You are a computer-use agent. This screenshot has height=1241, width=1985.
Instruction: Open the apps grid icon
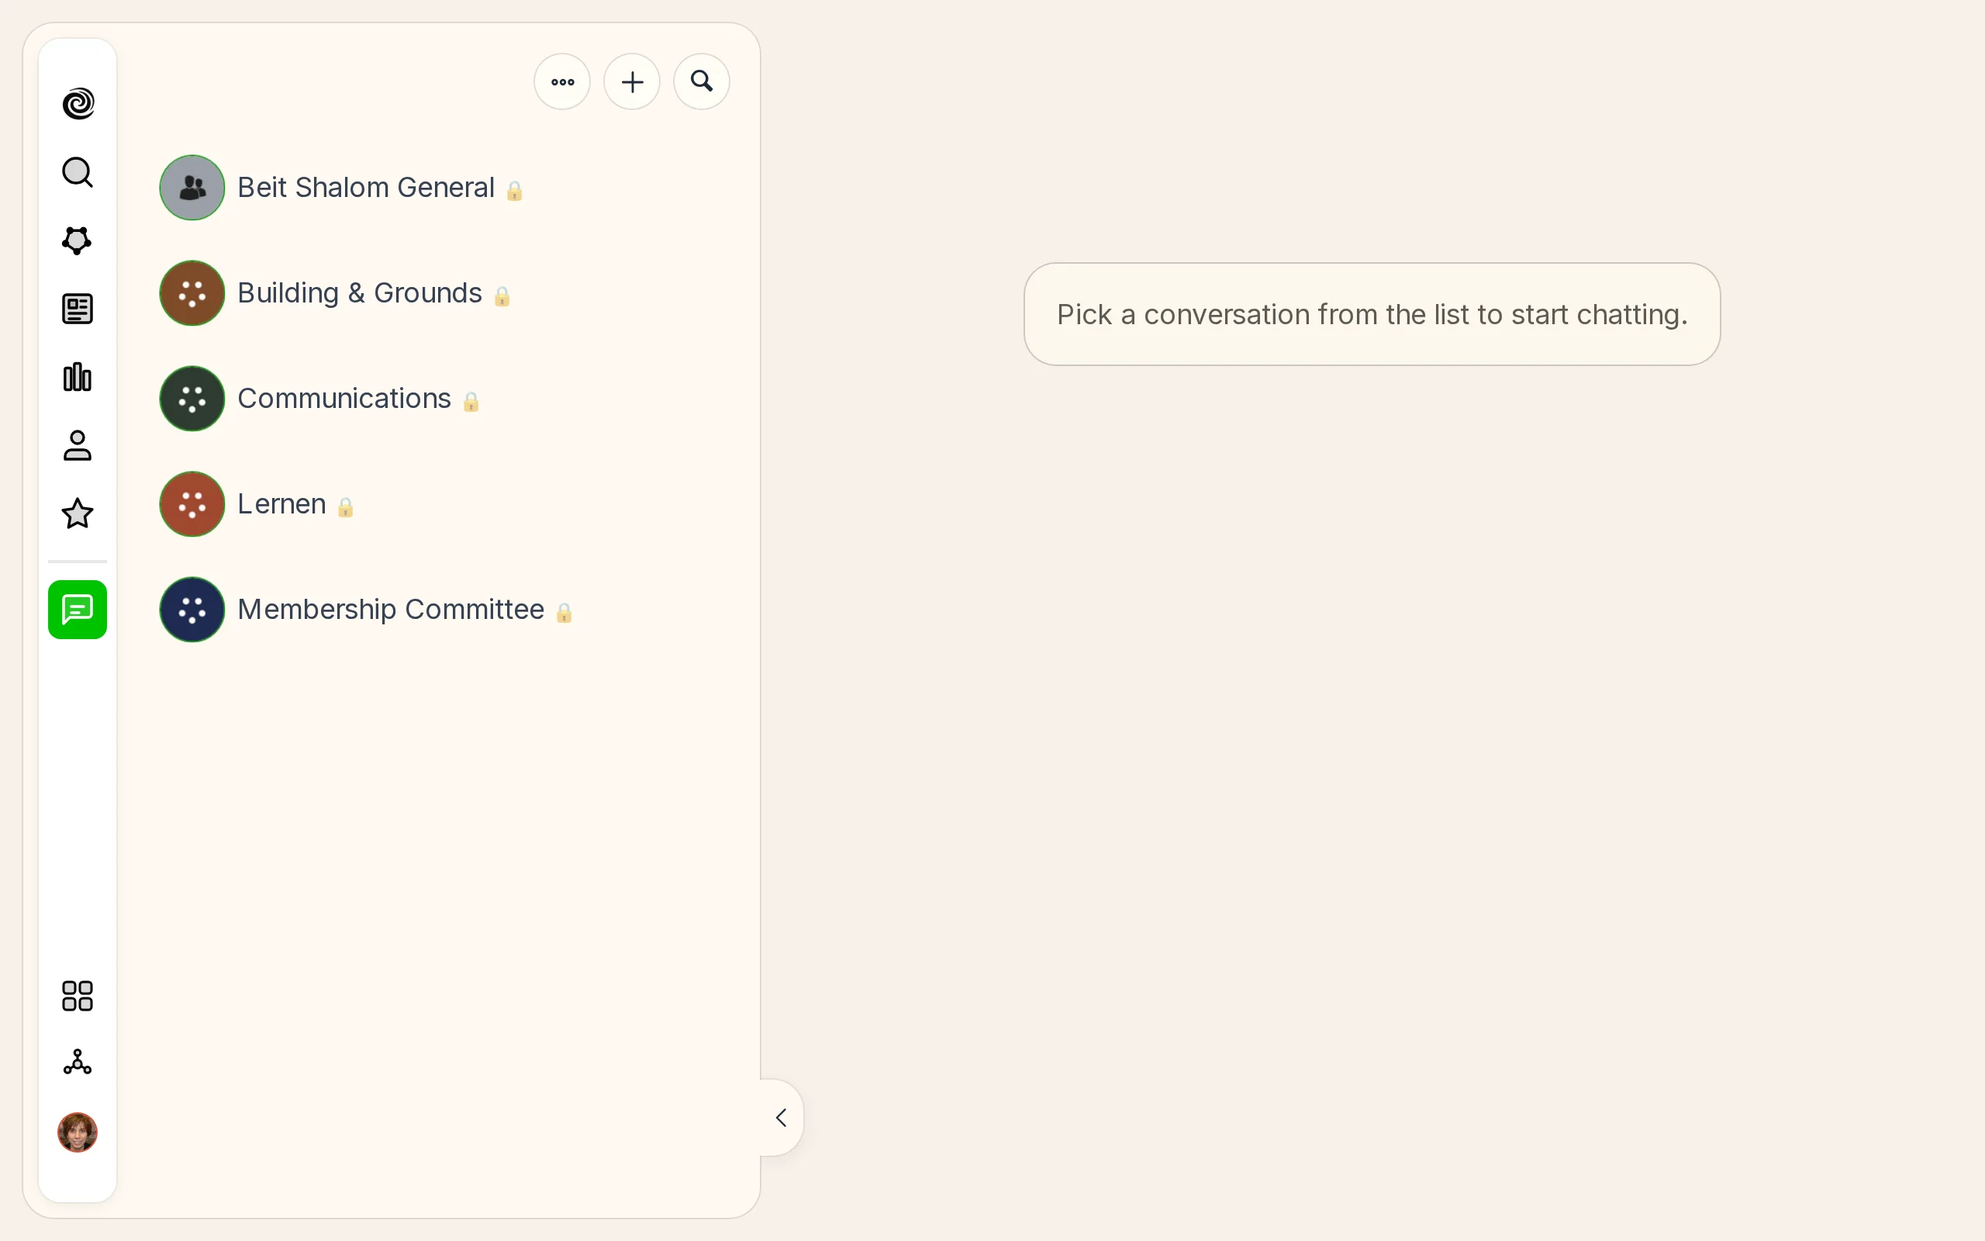click(x=78, y=996)
